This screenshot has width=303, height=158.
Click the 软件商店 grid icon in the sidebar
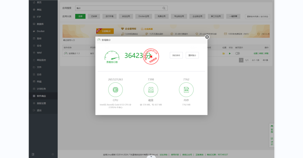point(34,96)
